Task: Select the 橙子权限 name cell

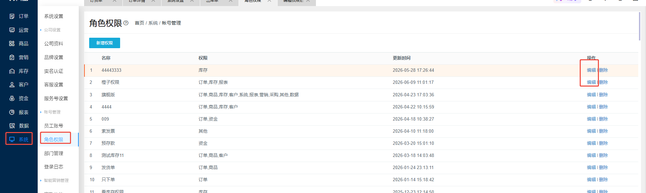Action: [110, 82]
